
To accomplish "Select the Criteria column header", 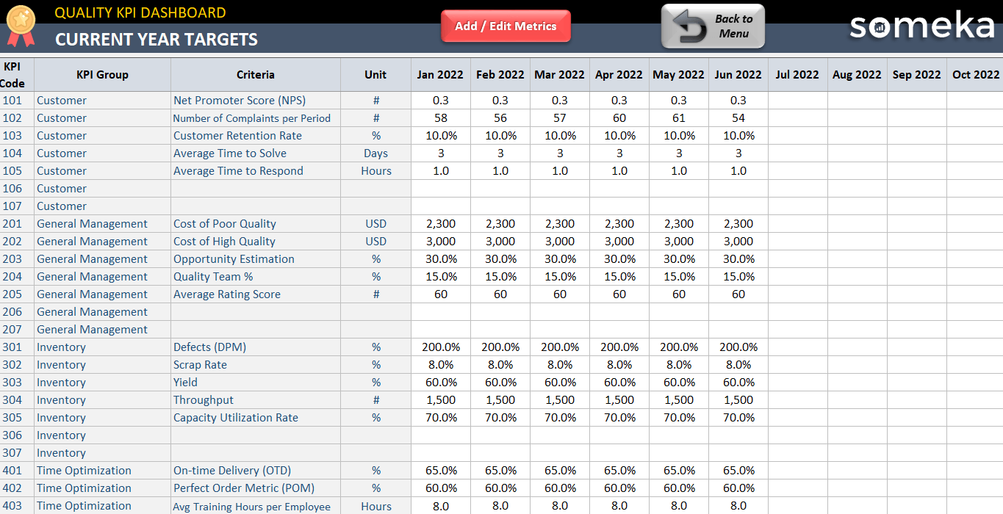I will tap(256, 75).
